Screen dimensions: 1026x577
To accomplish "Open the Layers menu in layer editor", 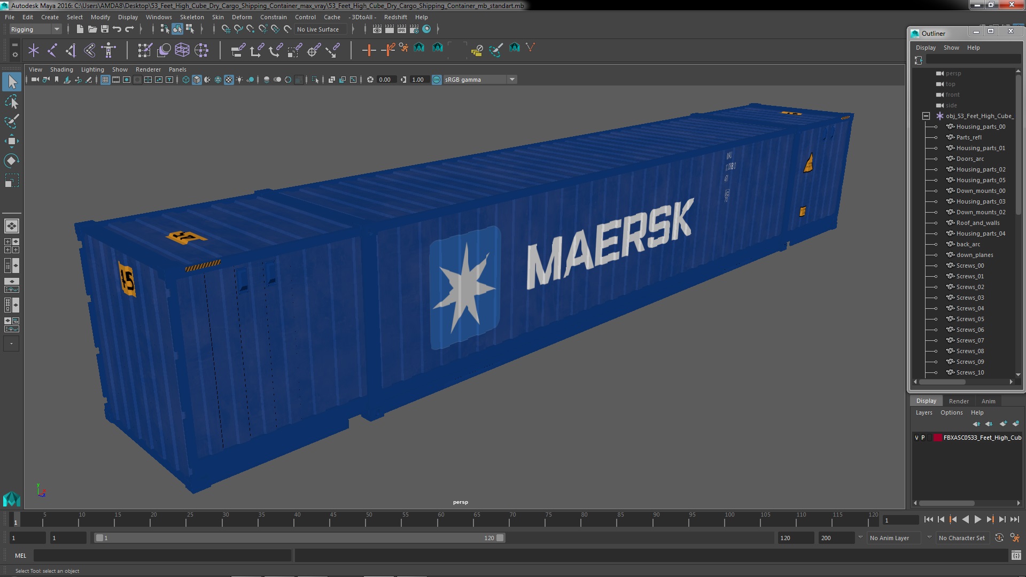I will (x=924, y=412).
